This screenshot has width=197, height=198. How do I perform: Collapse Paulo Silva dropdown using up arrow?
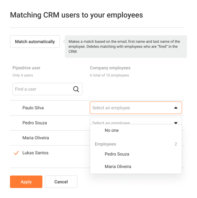176,108
